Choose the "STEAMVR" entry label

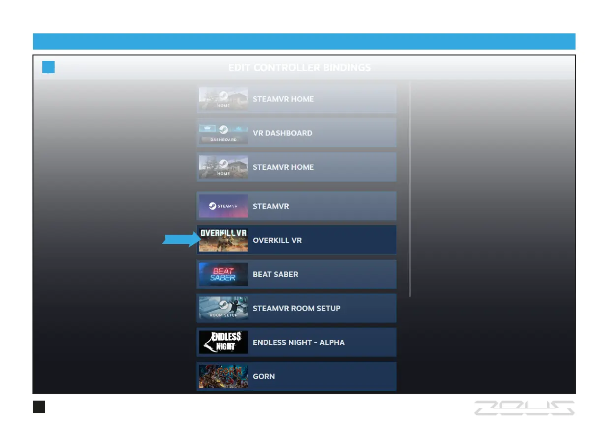pos(271,206)
